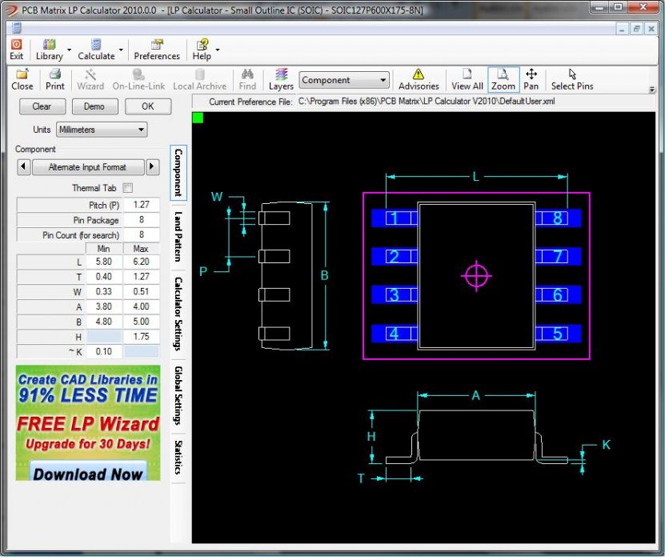Screen dimensions: 669x560
Task: Click the W Max field 0.51
Action: click(141, 292)
